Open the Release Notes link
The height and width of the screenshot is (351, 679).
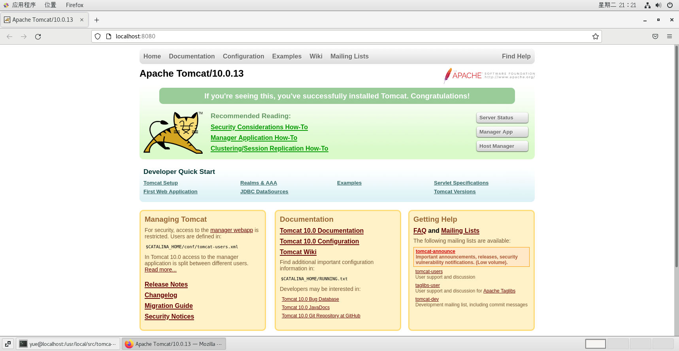point(166,284)
